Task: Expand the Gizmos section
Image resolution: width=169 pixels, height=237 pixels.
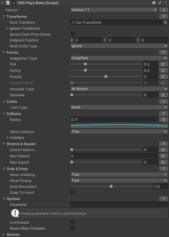Action: point(4,234)
